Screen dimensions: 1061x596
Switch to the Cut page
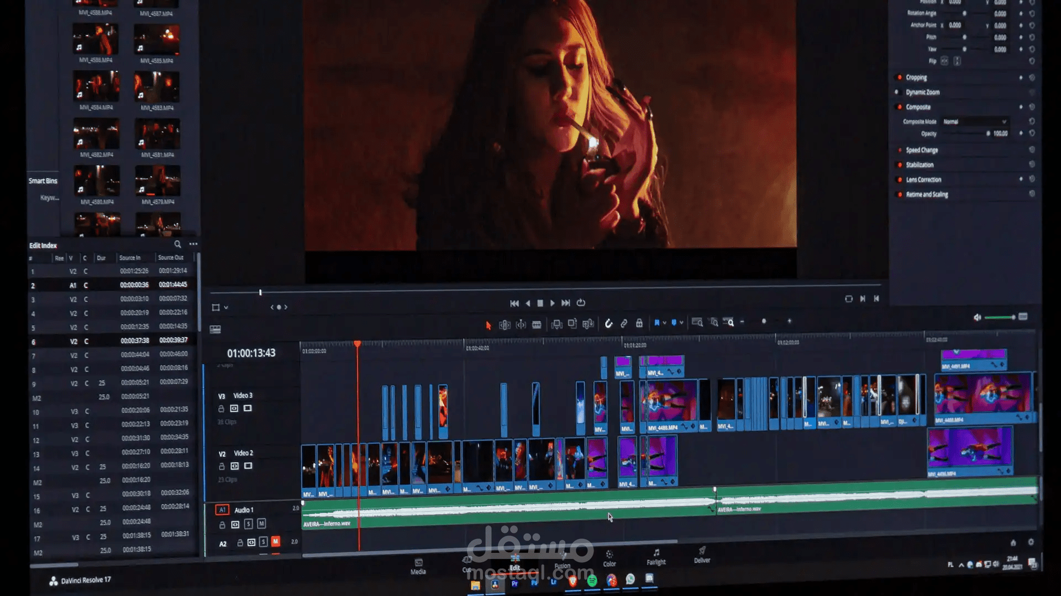467,565
